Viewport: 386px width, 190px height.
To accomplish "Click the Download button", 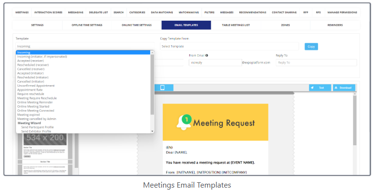I will (344, 88).
